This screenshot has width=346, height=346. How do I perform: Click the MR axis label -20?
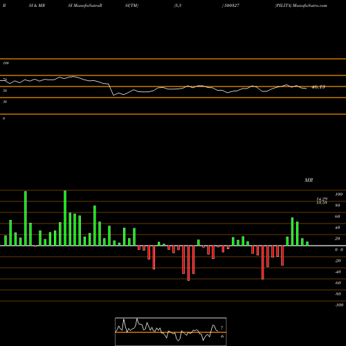click(x=338, y=261)
